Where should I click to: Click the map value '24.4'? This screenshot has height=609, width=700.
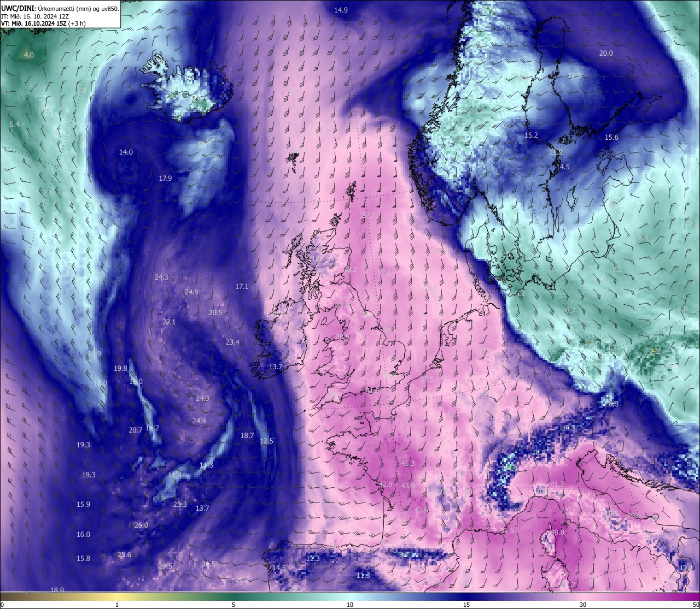tap(199, 421)
